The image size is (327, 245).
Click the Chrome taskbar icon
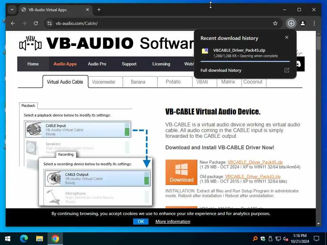[55, 239]
